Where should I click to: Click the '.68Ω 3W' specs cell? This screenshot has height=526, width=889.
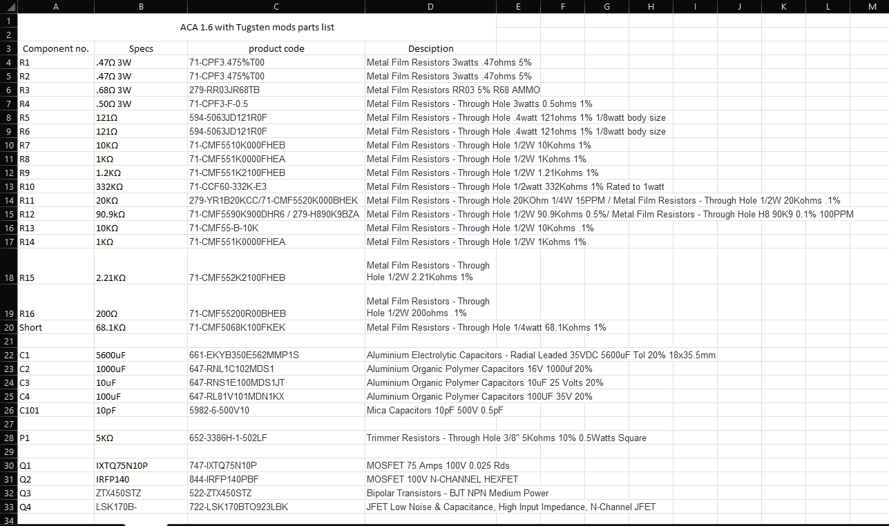pyautogui.click(x=141, y=90)
